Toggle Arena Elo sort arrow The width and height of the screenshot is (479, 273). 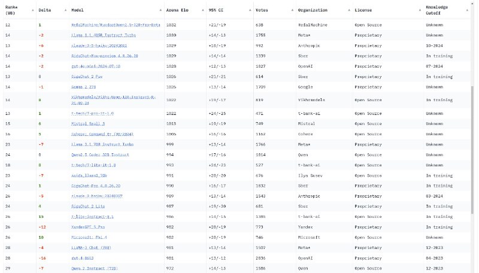[203, 10]
